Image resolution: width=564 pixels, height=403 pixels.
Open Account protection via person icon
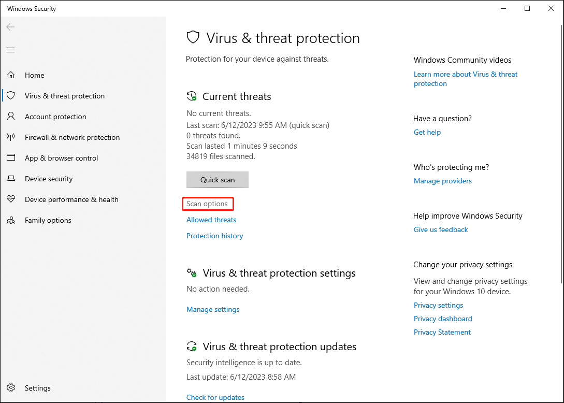(x=11, y=116)
